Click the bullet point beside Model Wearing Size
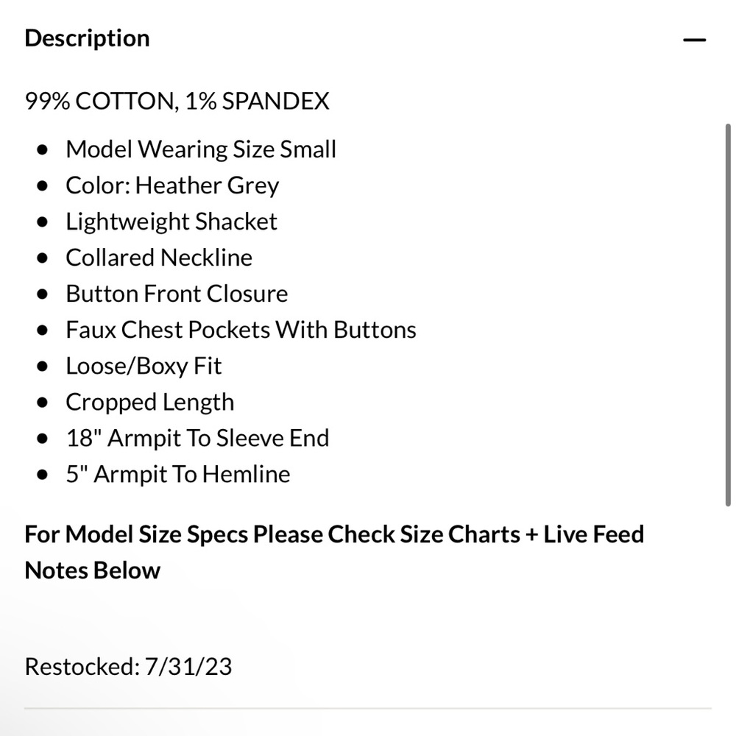The width and height of the screenshot is (736, 736). coord(43,150)
